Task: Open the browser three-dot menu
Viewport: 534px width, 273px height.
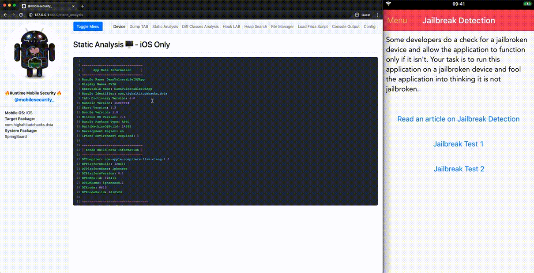Action: click(x=377, y=15)
